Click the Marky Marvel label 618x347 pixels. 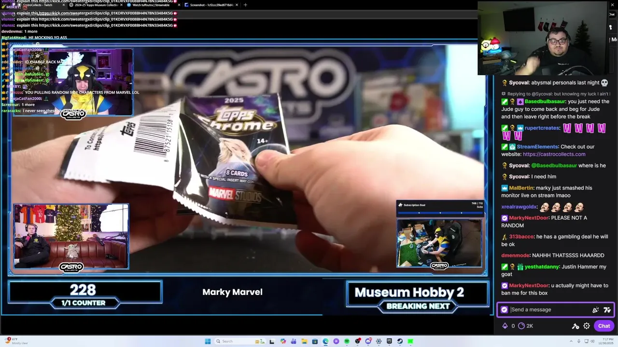232,292
